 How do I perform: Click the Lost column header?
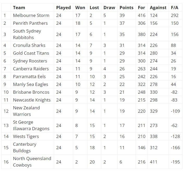pyautogui.click(x=94, y=8)
